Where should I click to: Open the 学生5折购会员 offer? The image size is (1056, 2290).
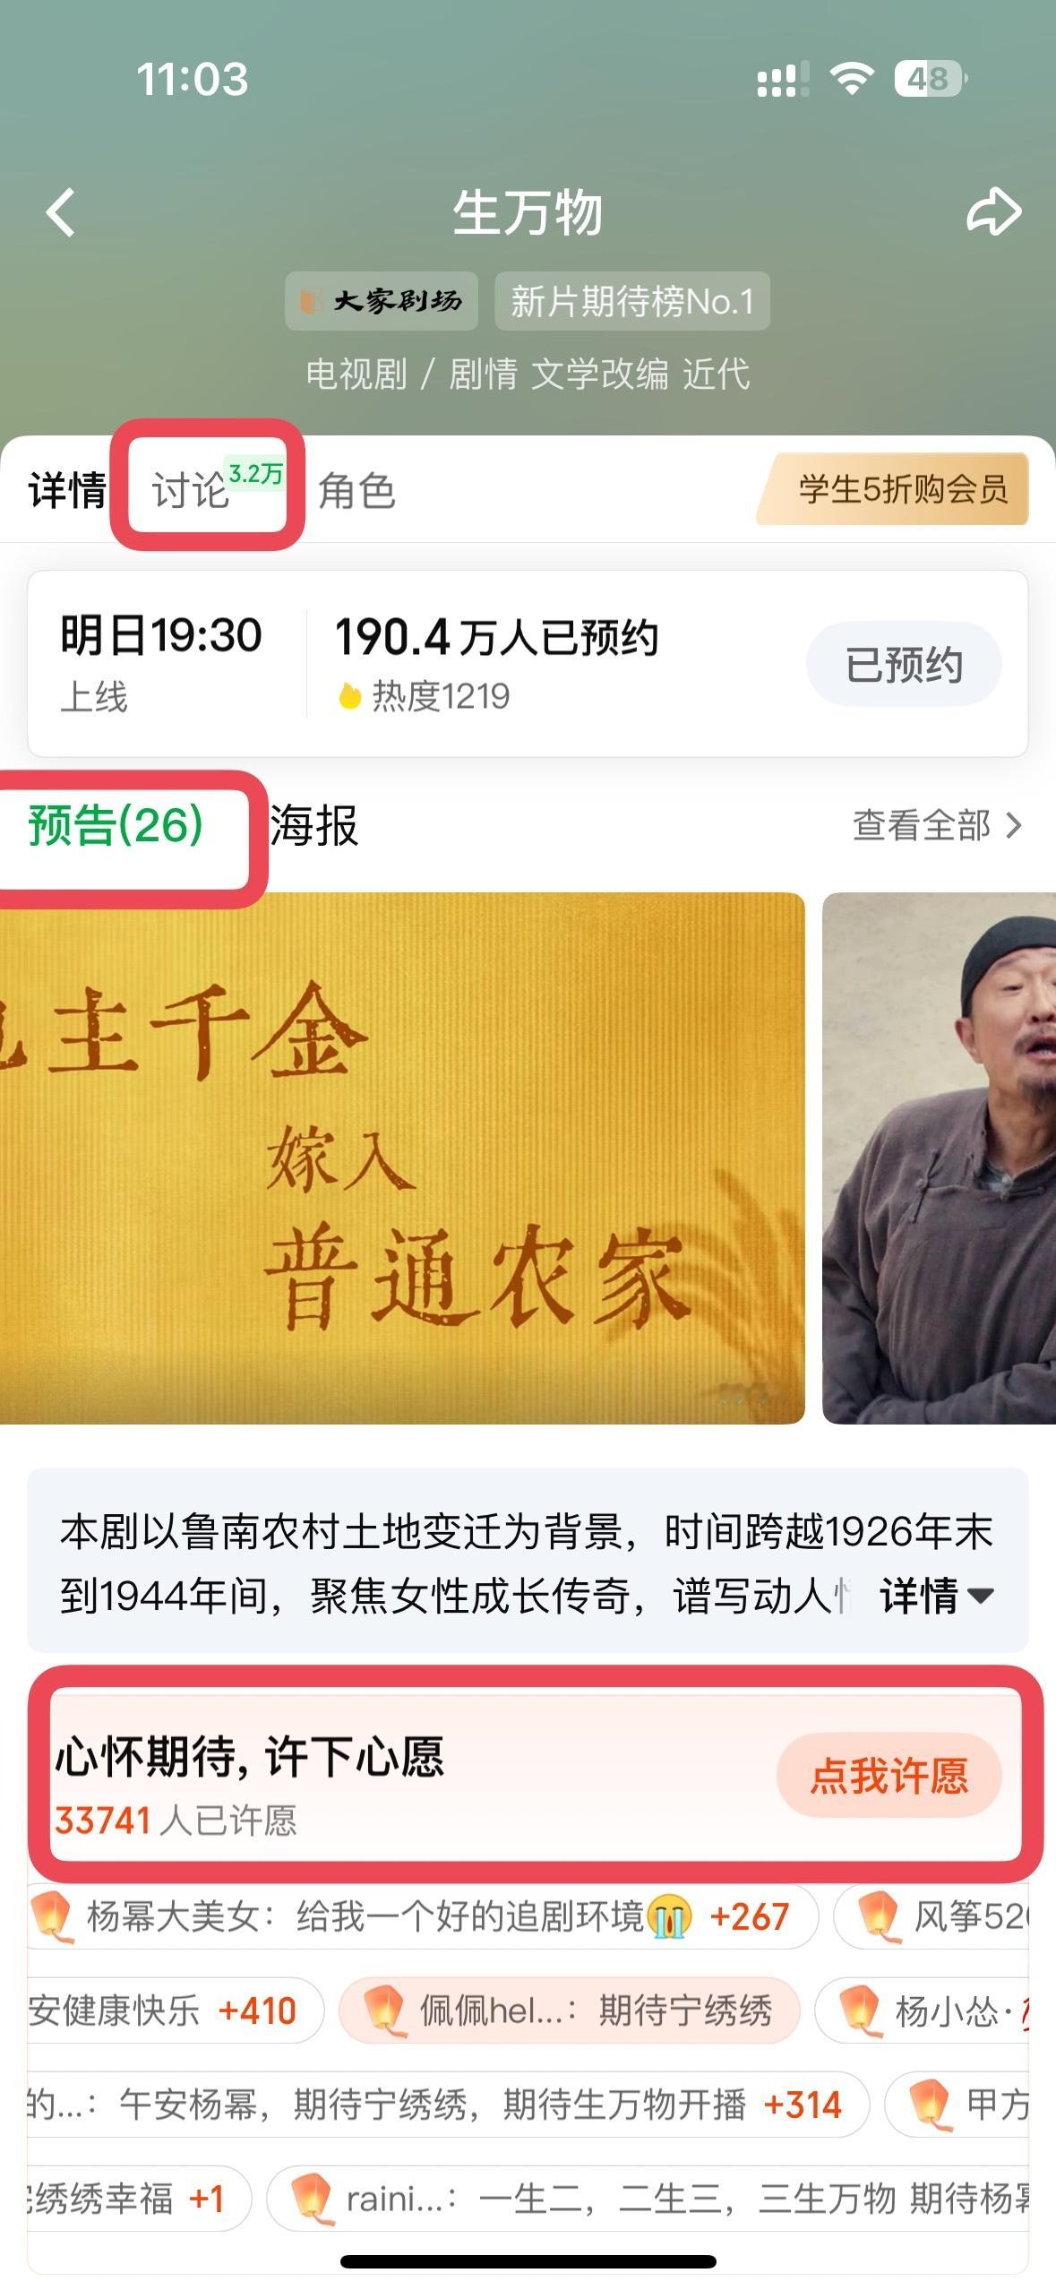click(x=893, y=489)
